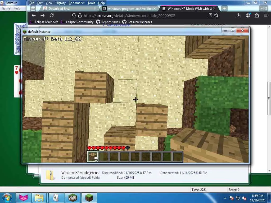Switch to Minecraft grass block taskbar icon
This screenshot has height=203, width=271.
point(89,198)
